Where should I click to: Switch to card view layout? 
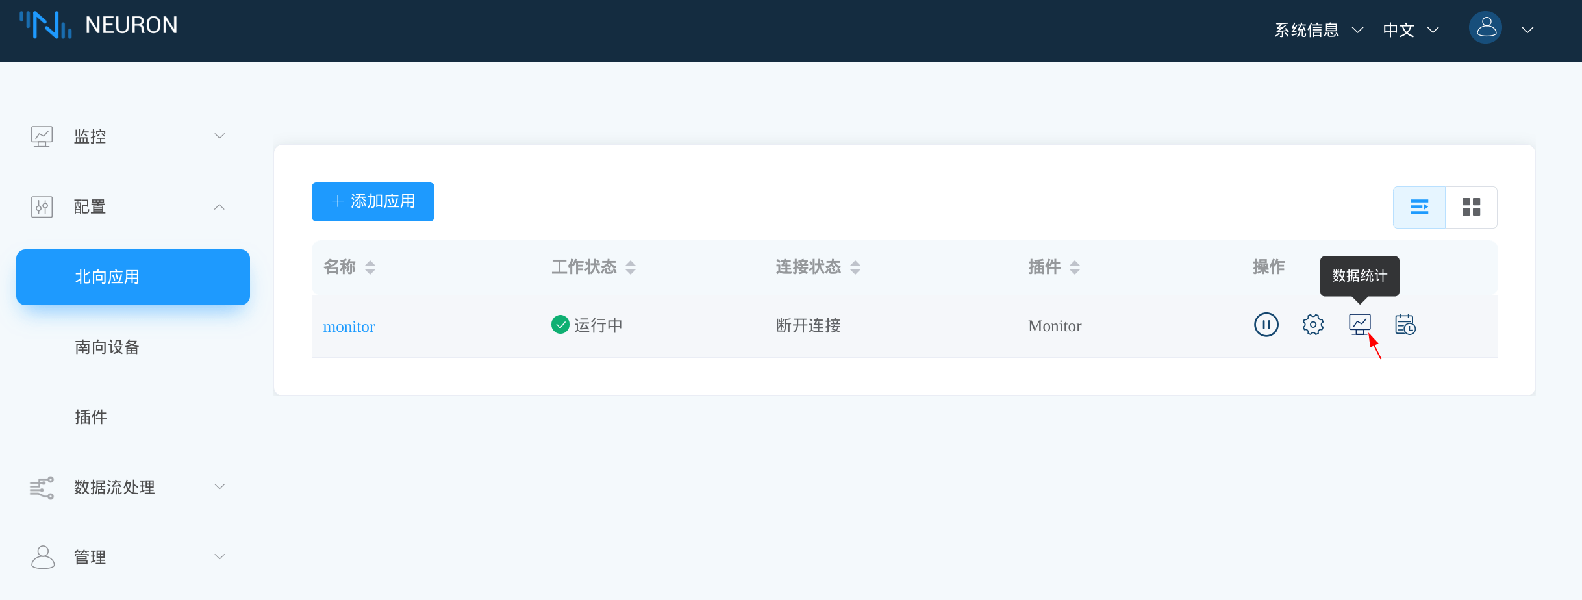tap(1472, 206)
